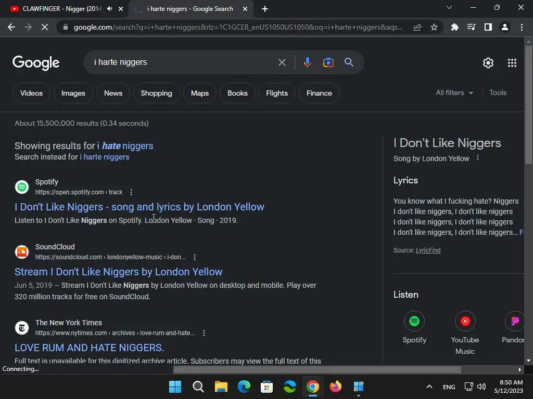The width and height of the screenshot is (533, 399).
Task: View site information via the lock icon
Action: tap(66, 27)
